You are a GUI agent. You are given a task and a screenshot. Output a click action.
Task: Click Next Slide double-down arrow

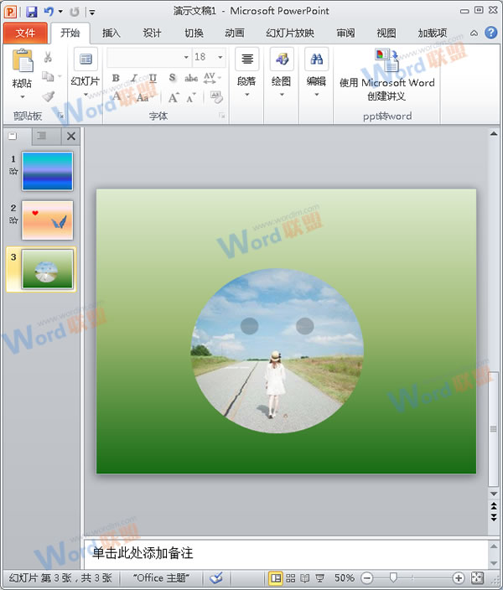coord(494,517)
